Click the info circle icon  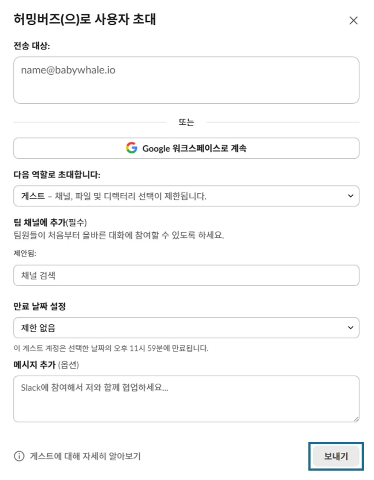[x=19, y=456]
